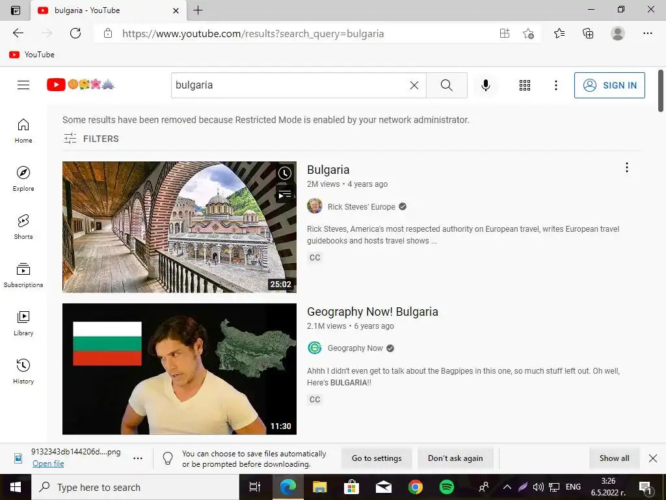Click the Geography Now channel avatar

pos(315,348)
